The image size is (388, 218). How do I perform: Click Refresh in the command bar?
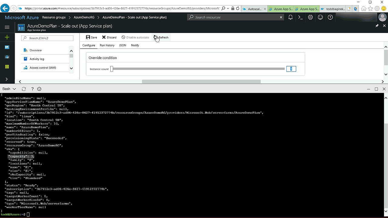tap(161, 38)
